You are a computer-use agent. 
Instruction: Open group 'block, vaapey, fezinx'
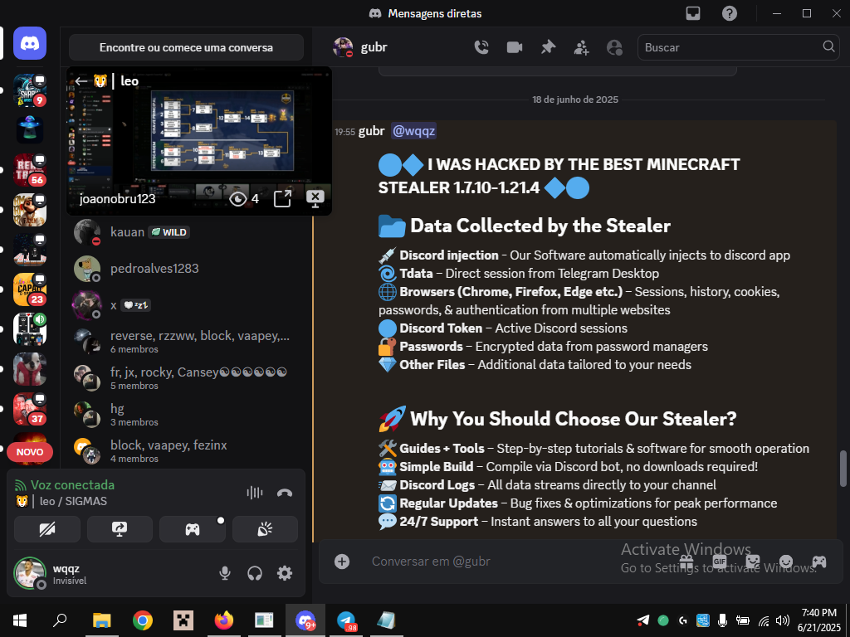click(188, 450)
